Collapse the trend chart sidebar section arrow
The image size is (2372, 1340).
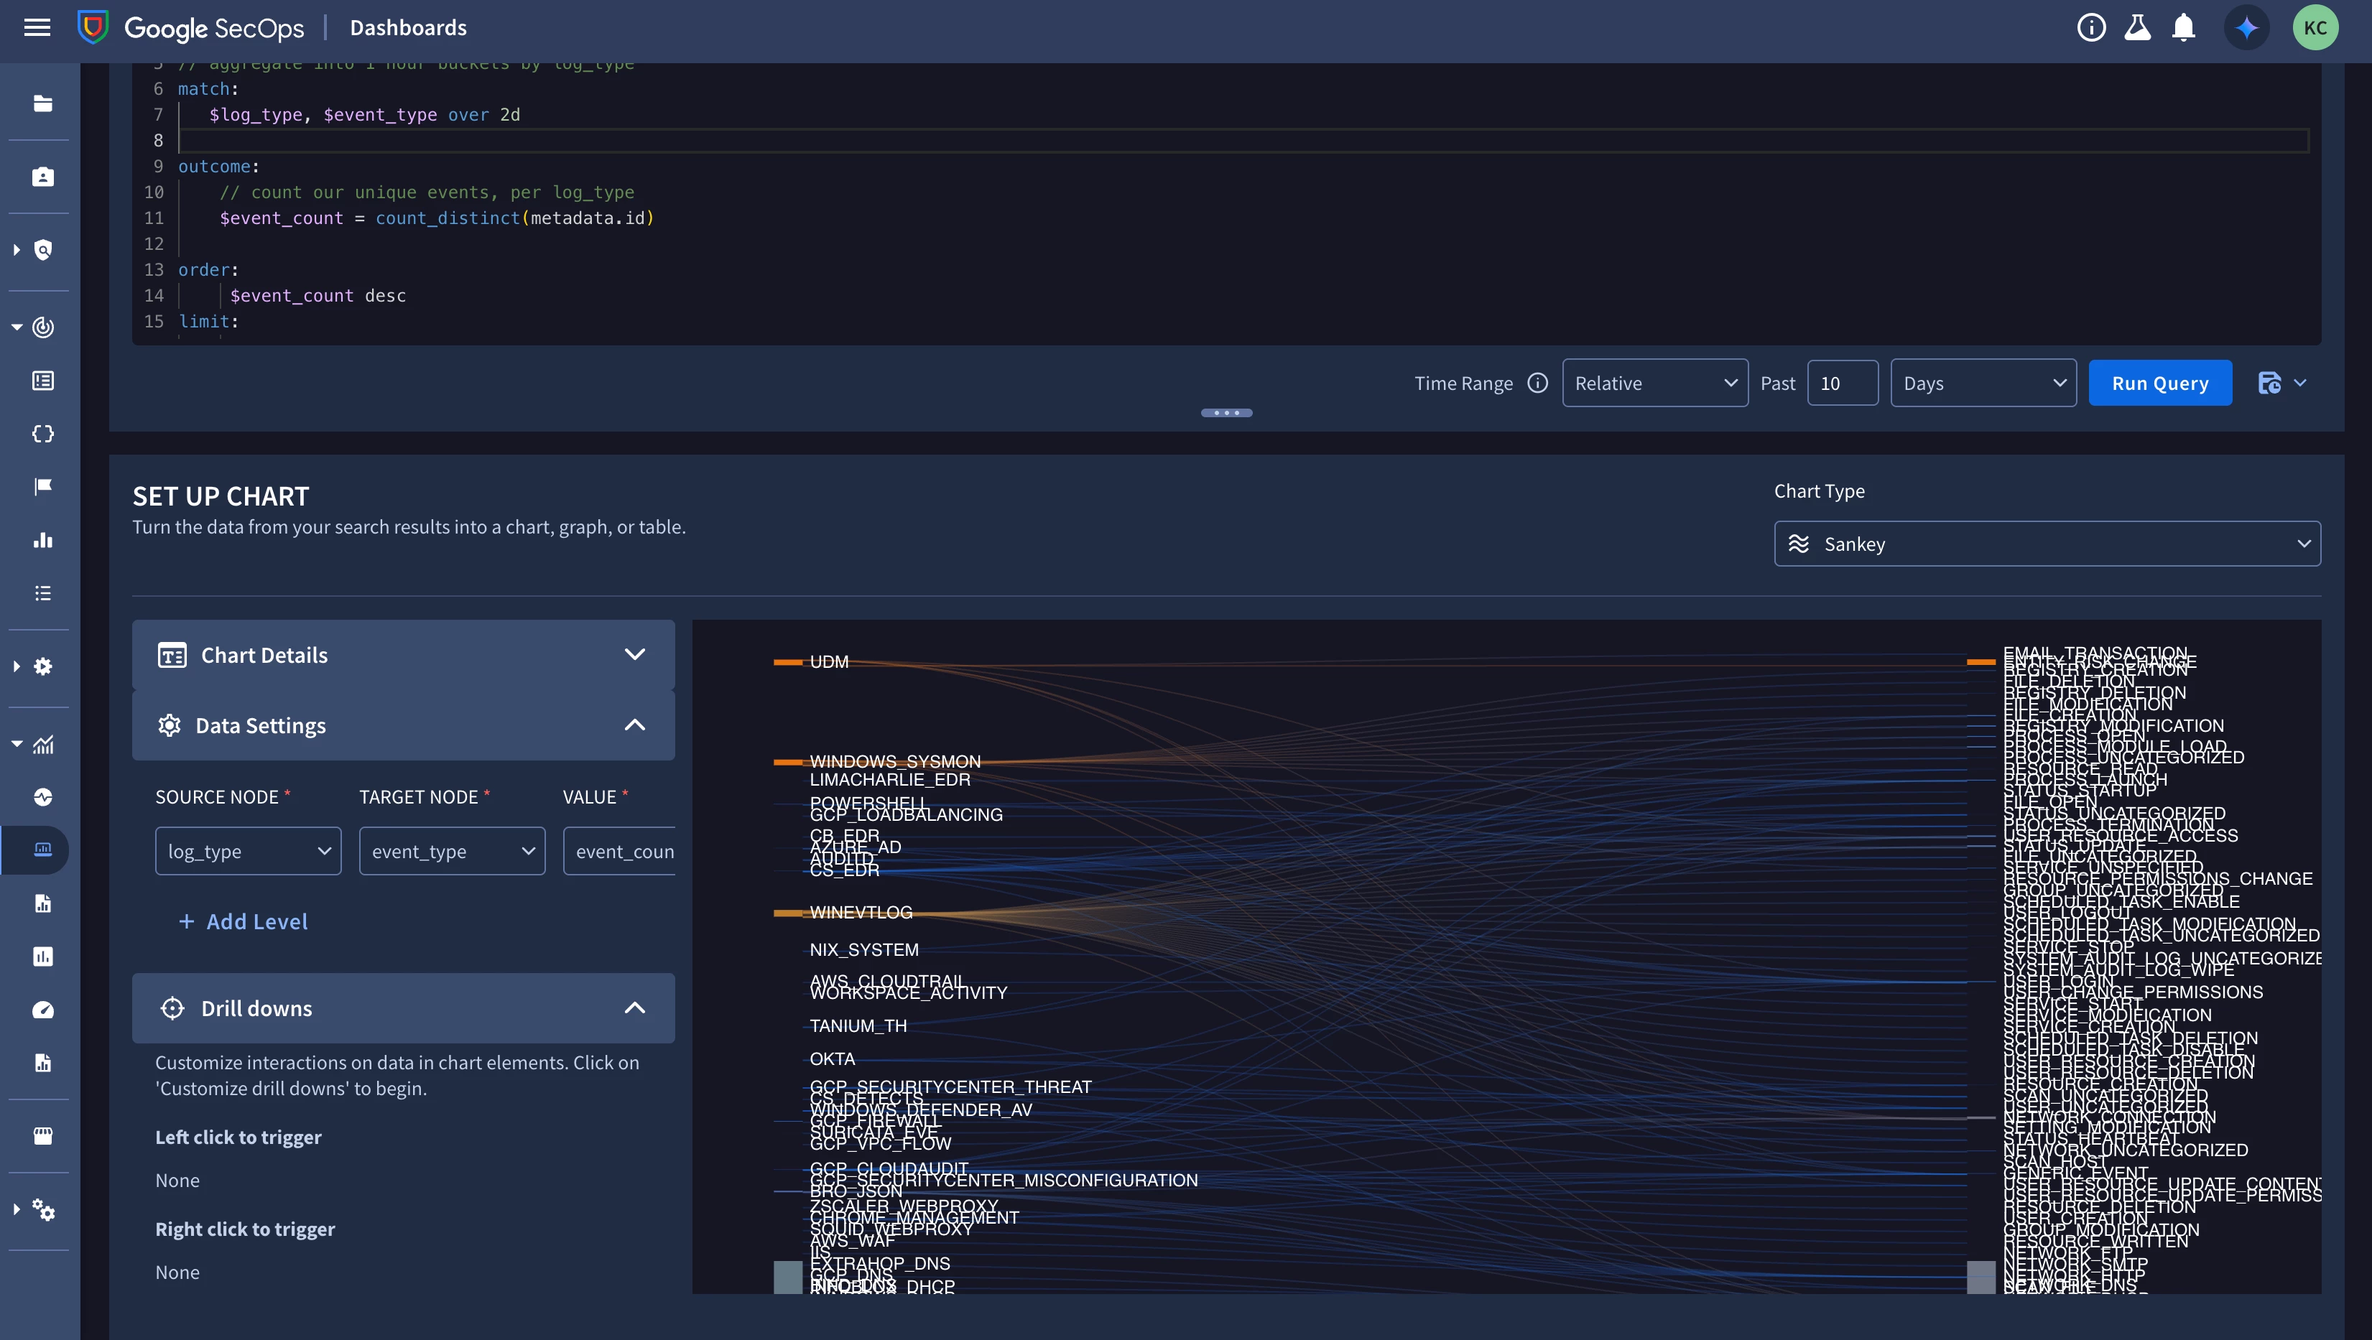[x=17, y=744]
